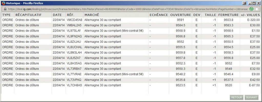
Task: Click the TYPE column header
Action: (6, 15)
